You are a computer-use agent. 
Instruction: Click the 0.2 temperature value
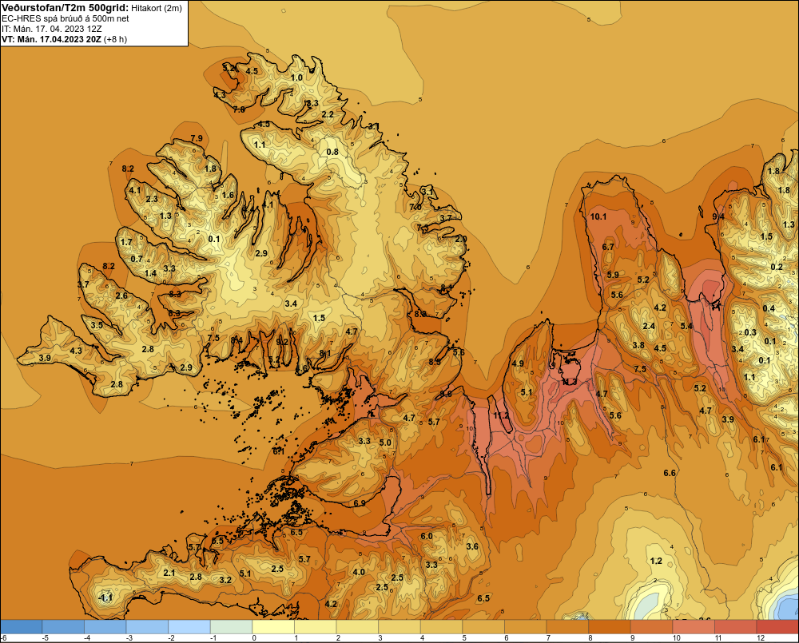coord(777,267)
